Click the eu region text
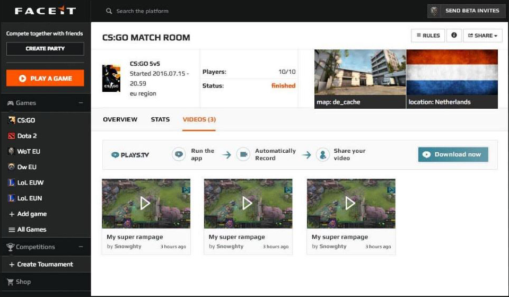Viewport: 509px width, 297px height. pyautogui.click(x=143, y=93)
